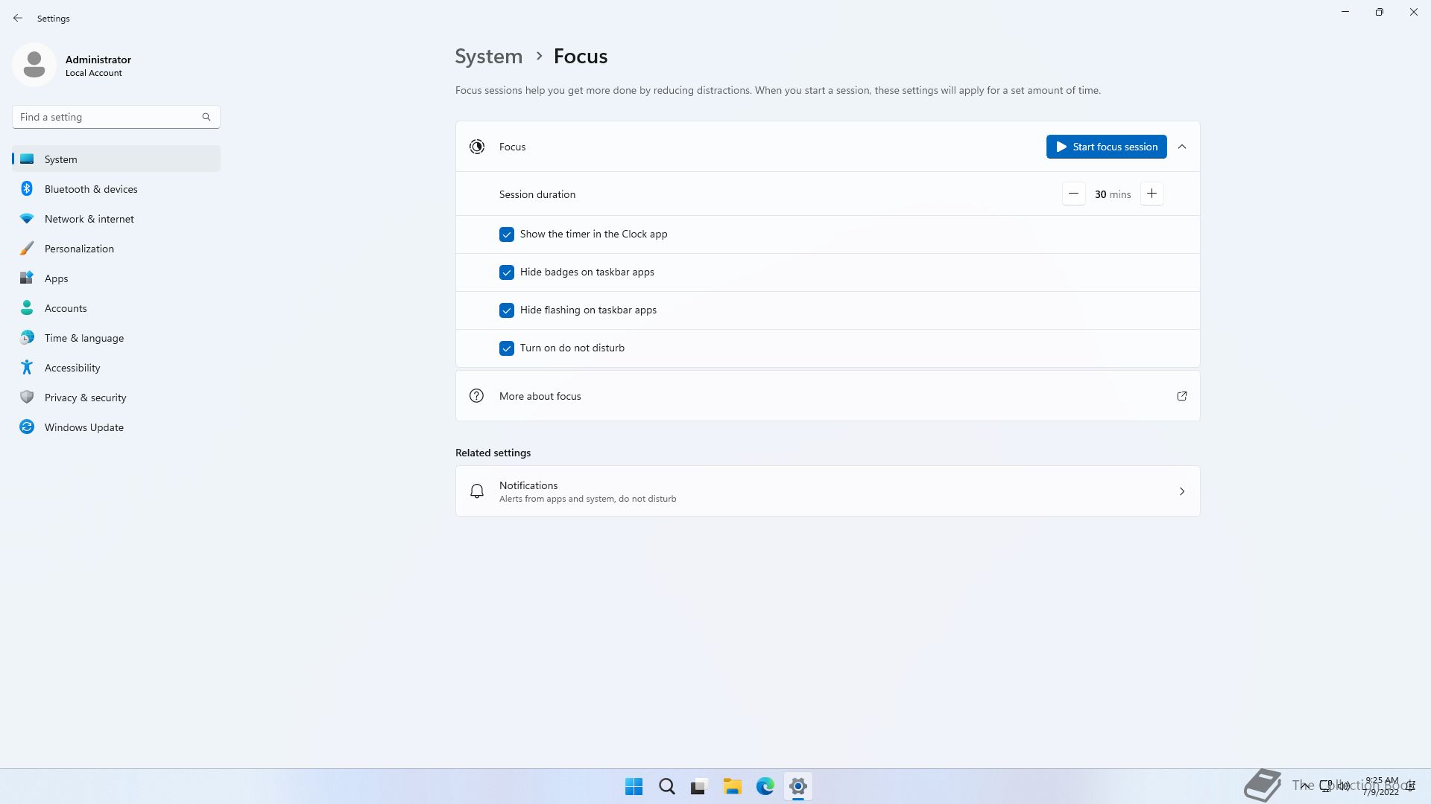1431x804 pixels.
Task: Click the Related settings heading
Action: click(493, 453)
